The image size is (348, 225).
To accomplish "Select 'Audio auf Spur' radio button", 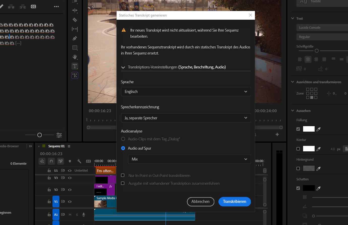I will point(123,148).
